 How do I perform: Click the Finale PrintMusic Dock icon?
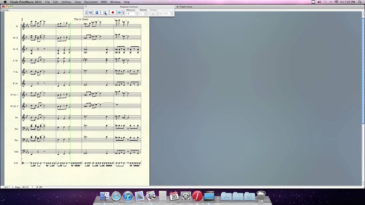tap(197, 196)
